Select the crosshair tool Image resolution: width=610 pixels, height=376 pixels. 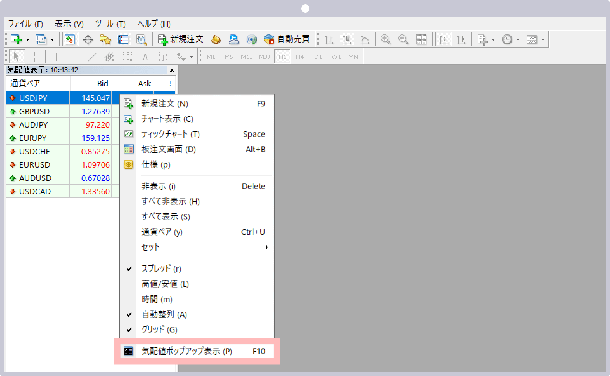point(34,57)
